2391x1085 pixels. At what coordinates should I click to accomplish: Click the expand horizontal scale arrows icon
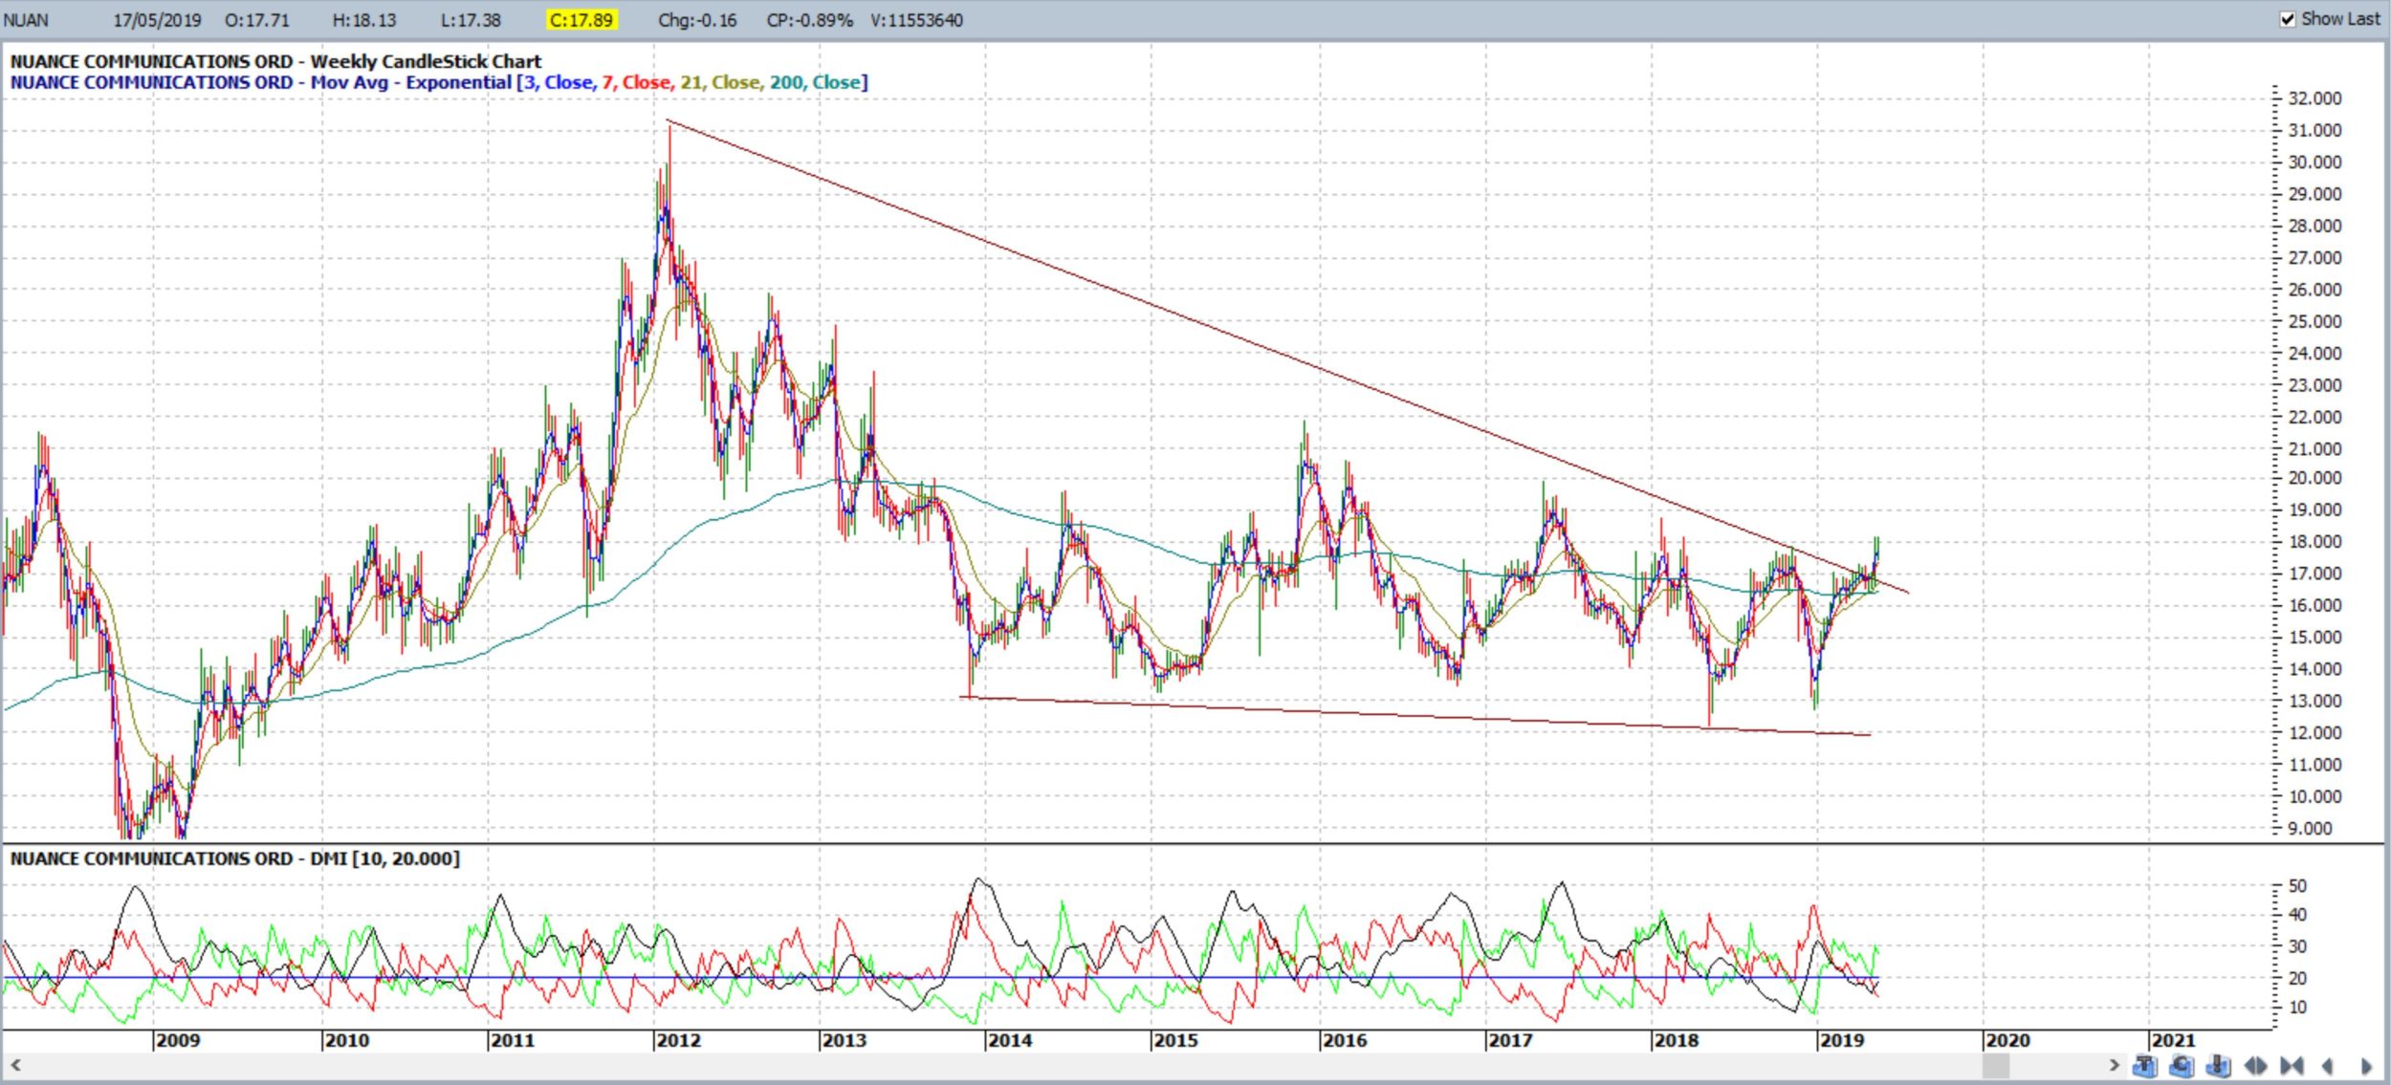click(x=2255, y=1065)
